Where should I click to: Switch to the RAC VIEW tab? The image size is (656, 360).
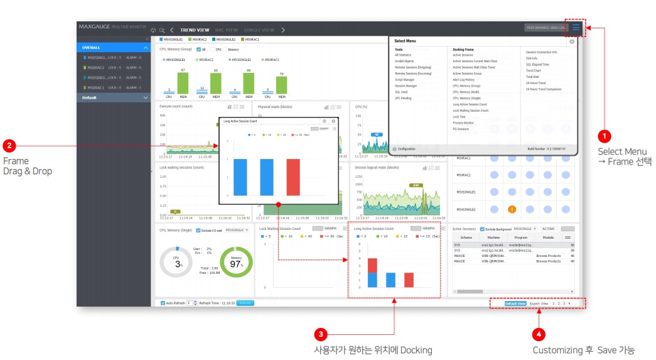[227, 30]
